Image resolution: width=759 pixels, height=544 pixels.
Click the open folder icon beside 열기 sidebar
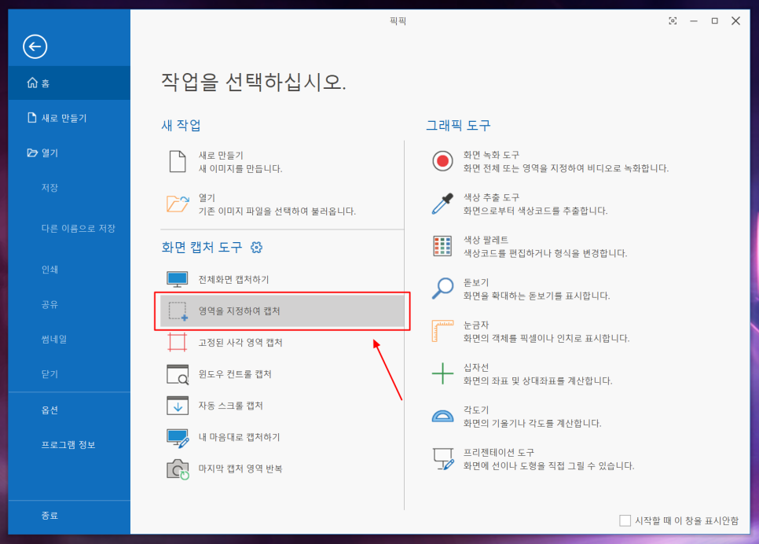(x=32, y=153)
